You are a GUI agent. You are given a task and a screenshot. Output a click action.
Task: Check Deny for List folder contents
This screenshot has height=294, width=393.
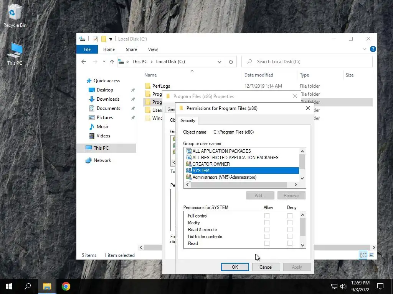(290, 236)
